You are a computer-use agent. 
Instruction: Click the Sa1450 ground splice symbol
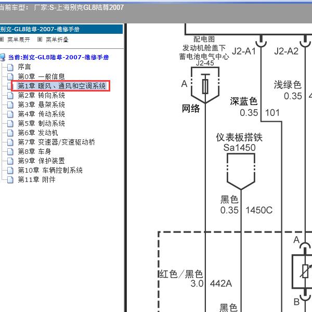(241, 172)
